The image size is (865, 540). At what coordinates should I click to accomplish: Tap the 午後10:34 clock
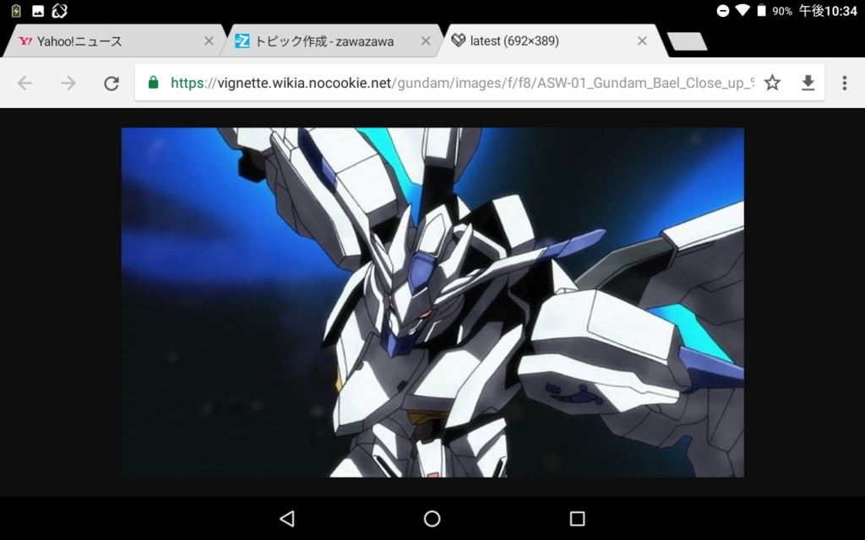828,11
